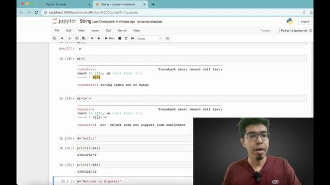
Task: Click the site information icon
Action: (x=45, y=12)
